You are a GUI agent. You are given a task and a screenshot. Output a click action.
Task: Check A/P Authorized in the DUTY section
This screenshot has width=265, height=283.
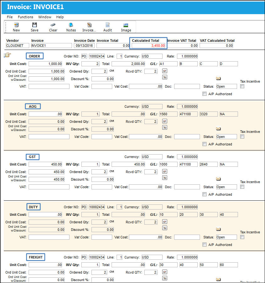click(204, 245)
